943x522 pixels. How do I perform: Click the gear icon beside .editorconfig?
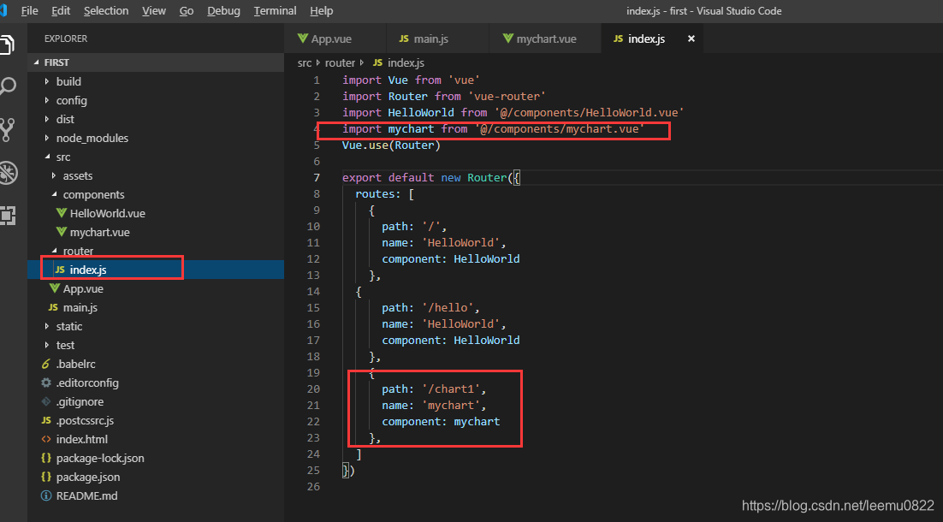pos(45,383)
